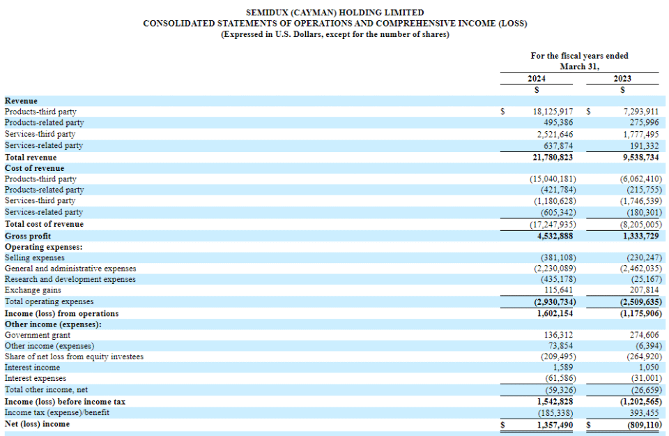The height and width of the screenshot is (436, 669).
Task: Click the "Total cost of revenue" label
Action: coord(44,224)
